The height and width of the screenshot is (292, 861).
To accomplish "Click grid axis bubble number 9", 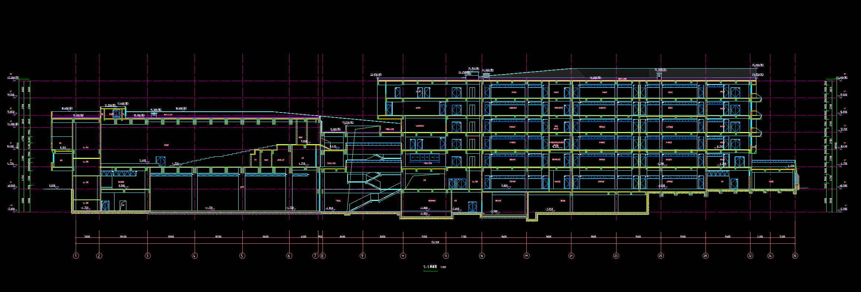I will [x=363, y=256].
